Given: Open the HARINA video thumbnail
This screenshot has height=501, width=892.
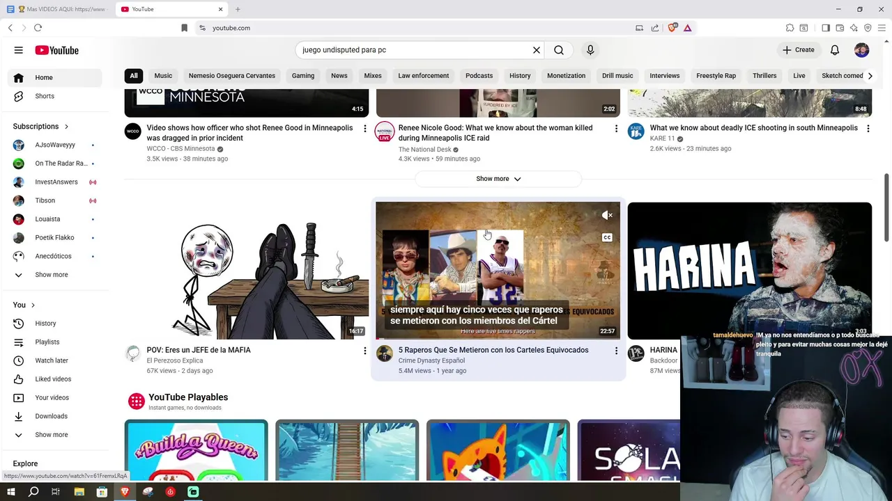Looking at the screenshot, I should coord(749,271).
